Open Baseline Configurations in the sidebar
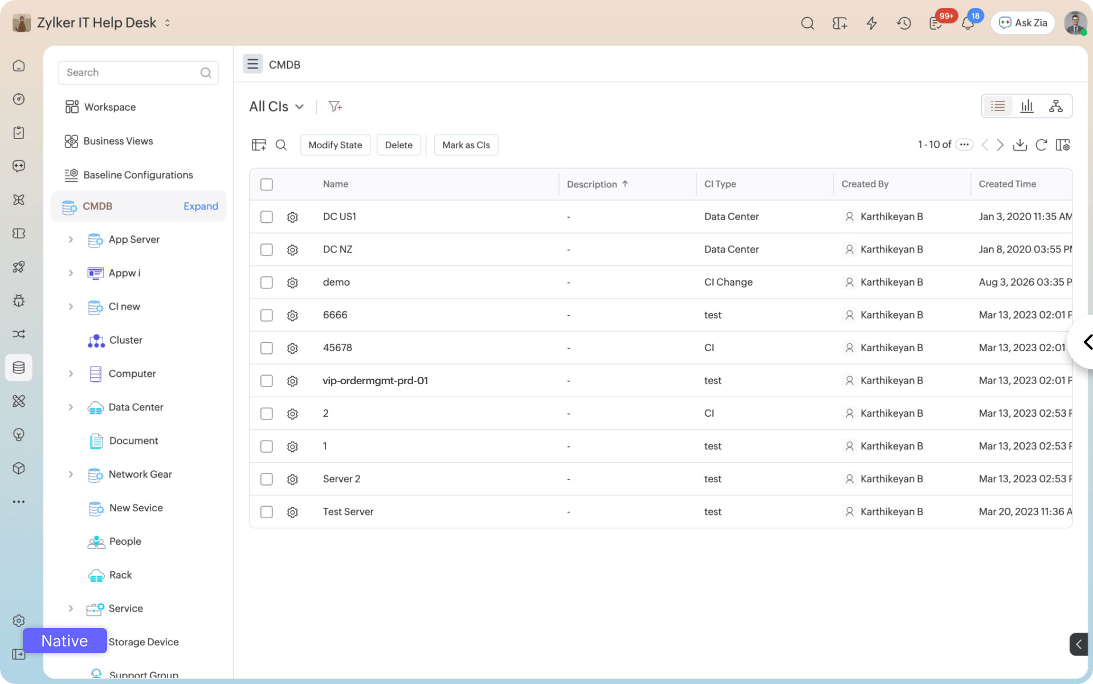 [129, 175]
